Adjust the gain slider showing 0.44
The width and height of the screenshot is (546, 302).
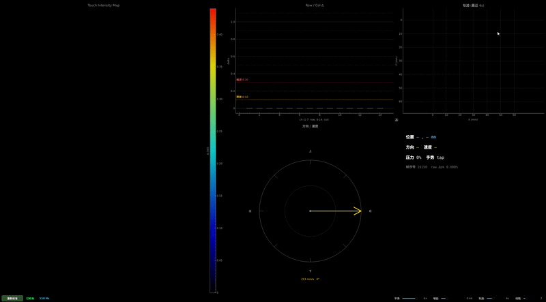click(x=444, y=298)
